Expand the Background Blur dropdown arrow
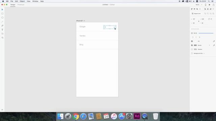The height and width of the screenshot is (121, 216). [x=204, y=53]
